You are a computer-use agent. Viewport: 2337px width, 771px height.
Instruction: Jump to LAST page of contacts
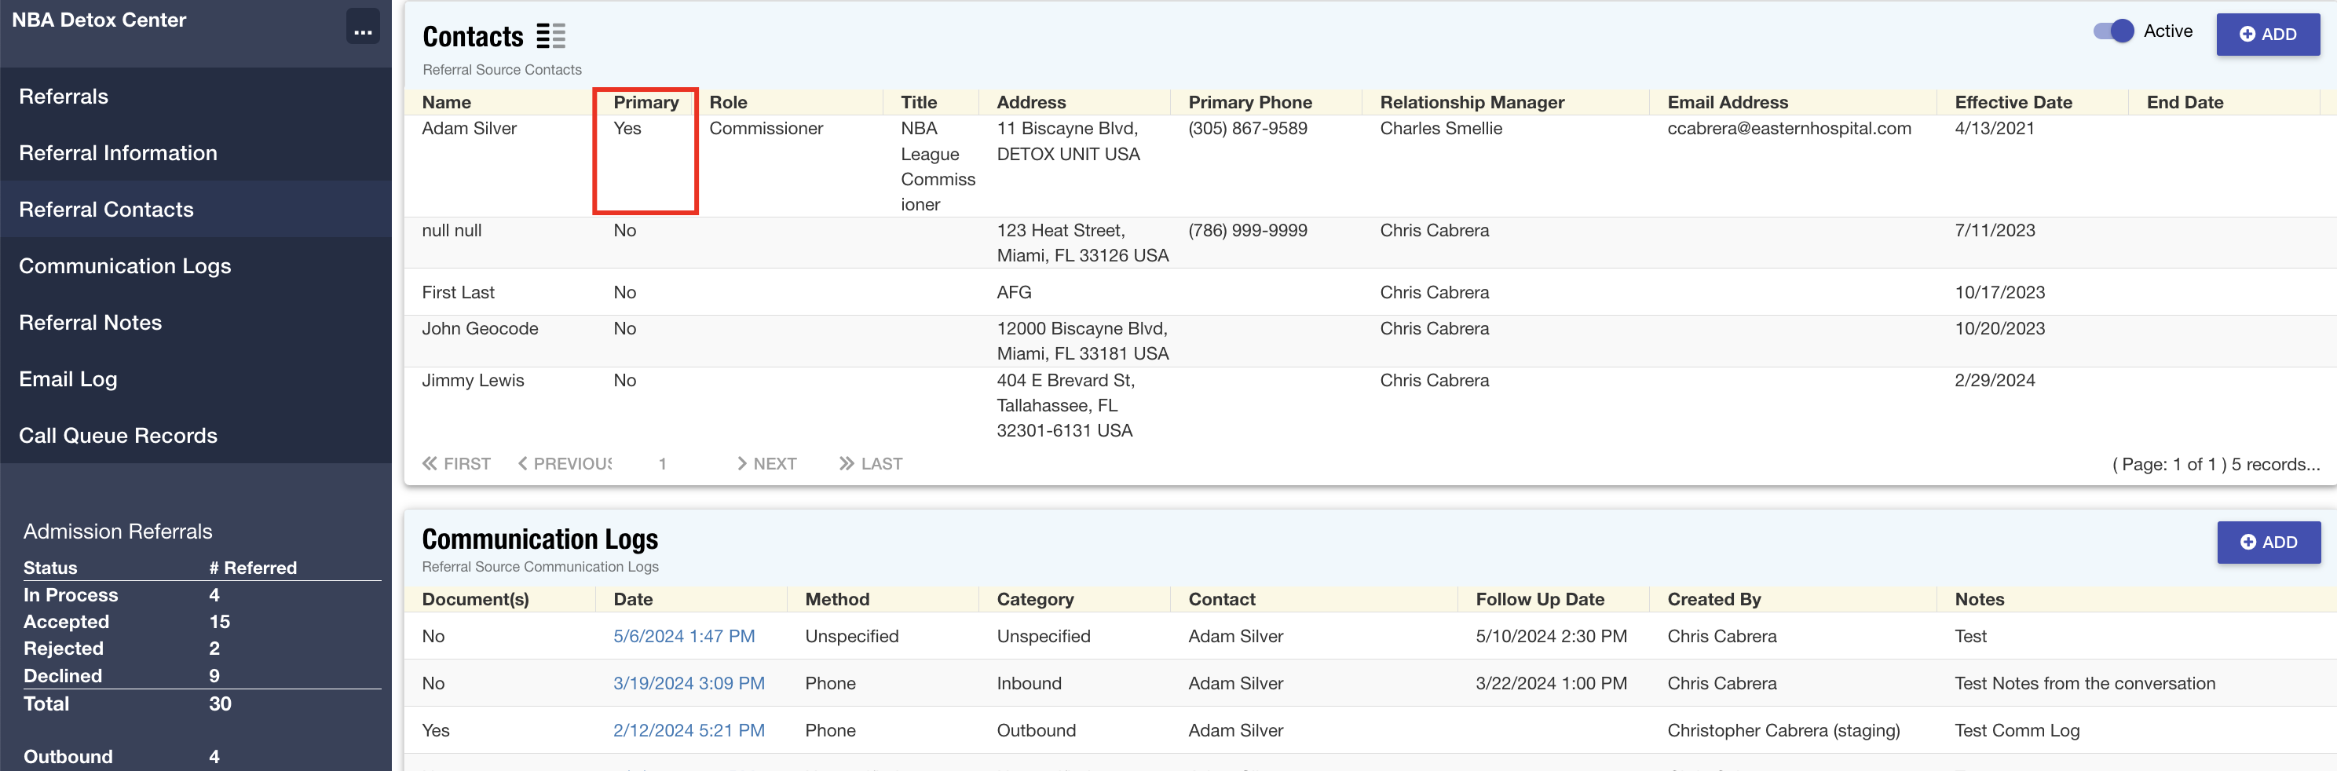(870, 463)
